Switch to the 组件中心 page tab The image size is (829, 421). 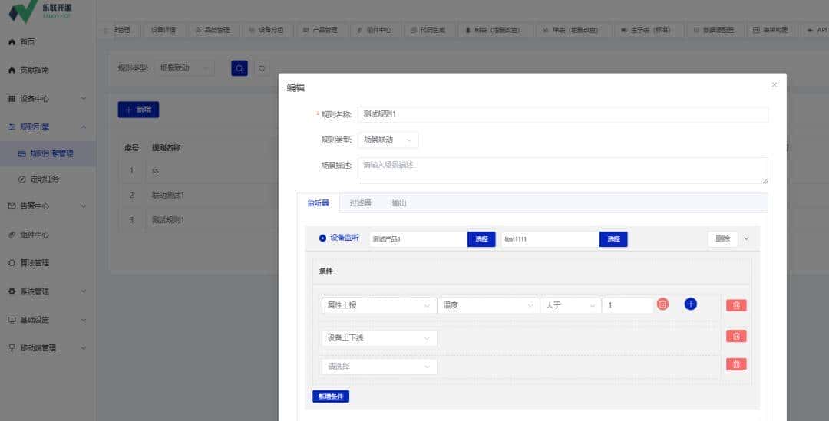375,30
